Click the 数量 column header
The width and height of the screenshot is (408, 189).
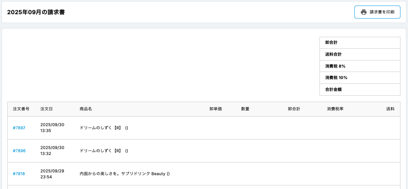[245, 109]
